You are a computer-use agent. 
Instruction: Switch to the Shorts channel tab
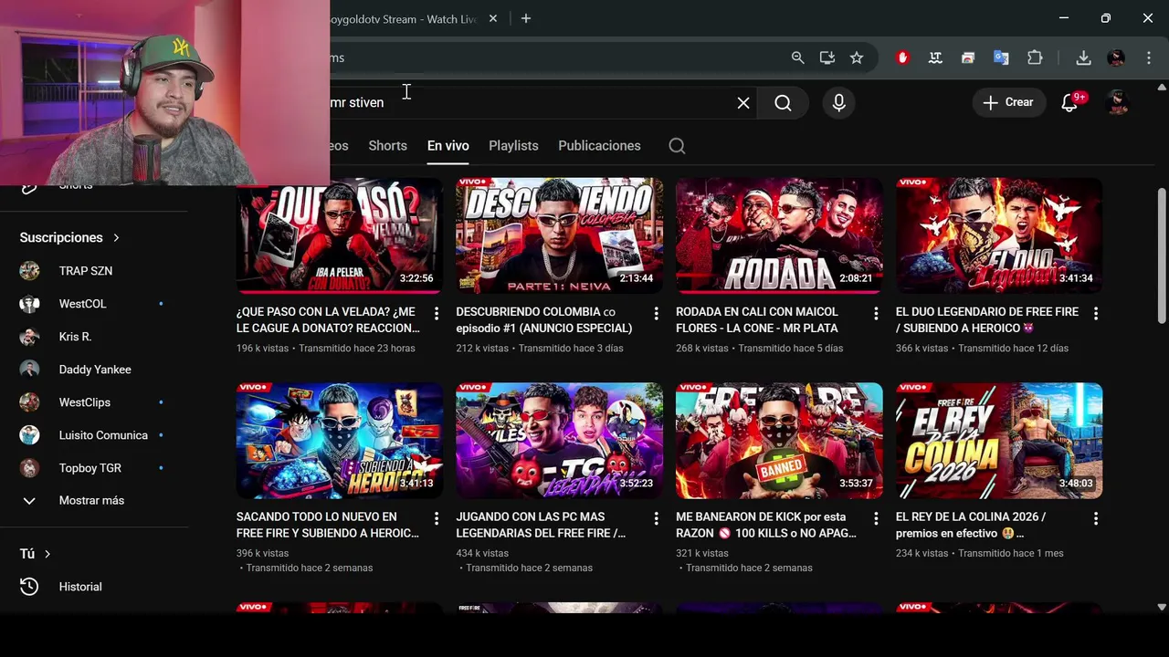tap(387, 146)
